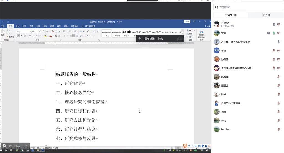Click the 查找 find button

(190, 30)
